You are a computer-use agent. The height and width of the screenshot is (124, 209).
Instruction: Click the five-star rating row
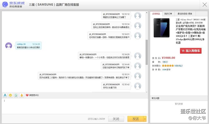(168, 66)
